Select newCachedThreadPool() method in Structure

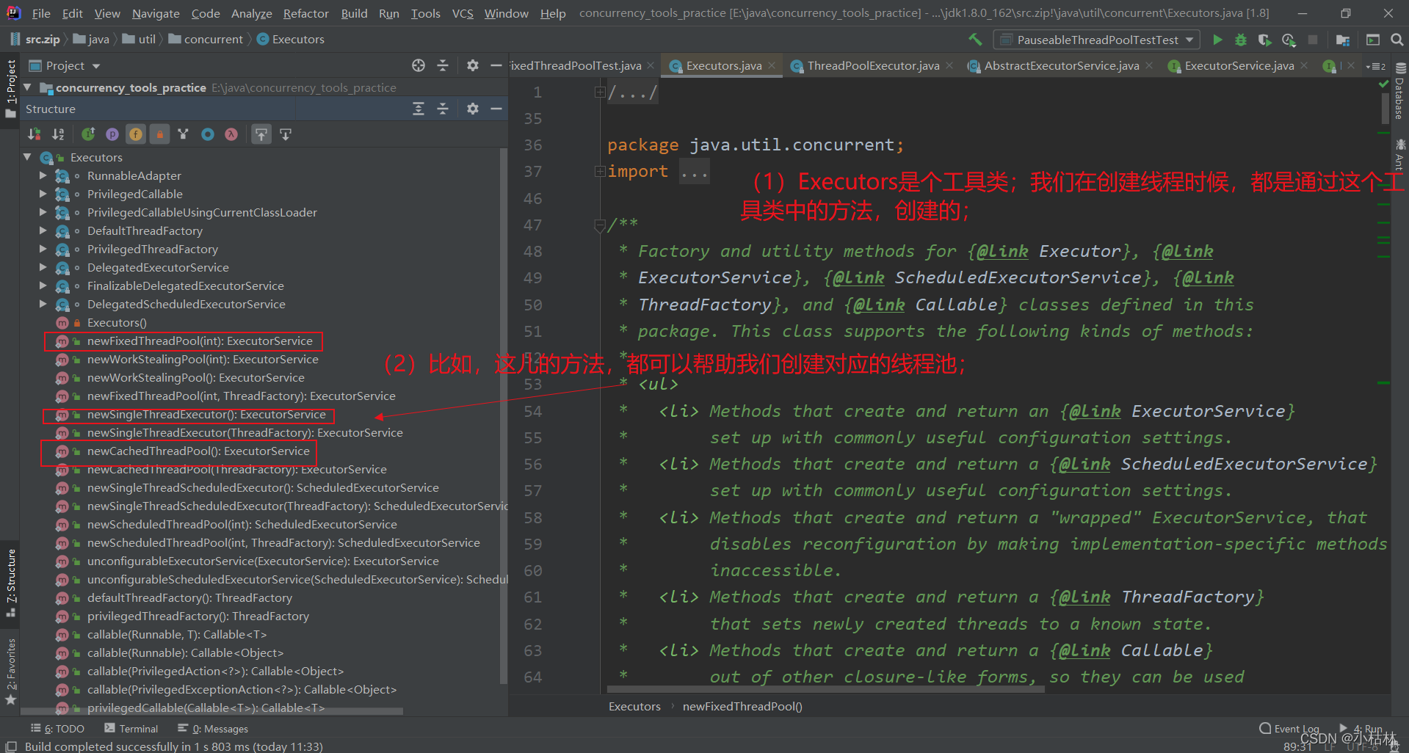pos(198,451)
